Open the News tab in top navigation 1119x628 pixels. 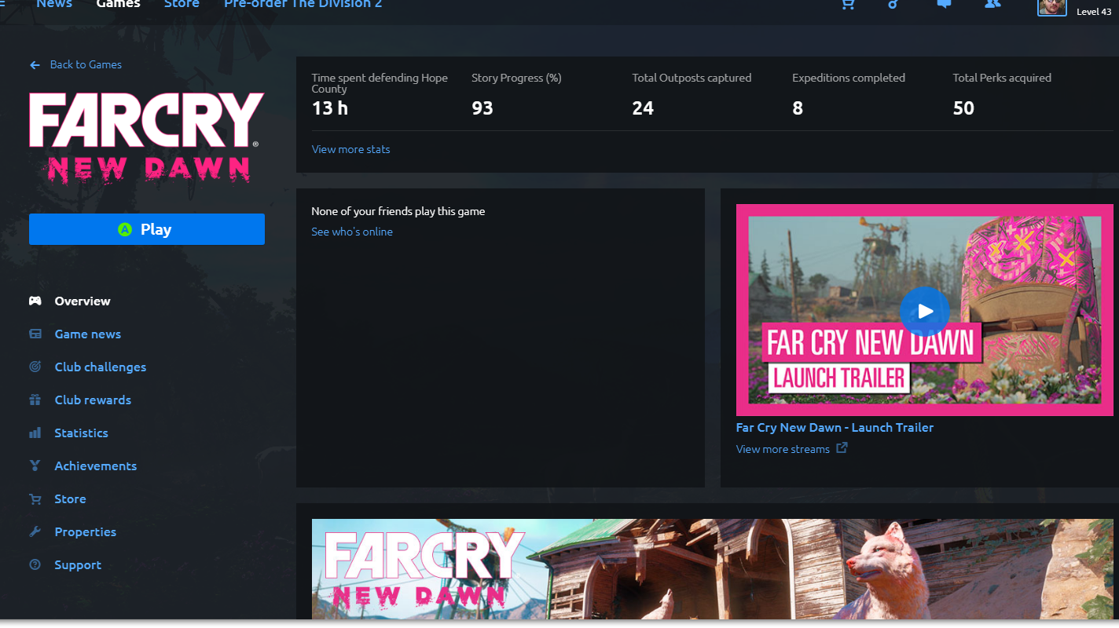point(54,4)
